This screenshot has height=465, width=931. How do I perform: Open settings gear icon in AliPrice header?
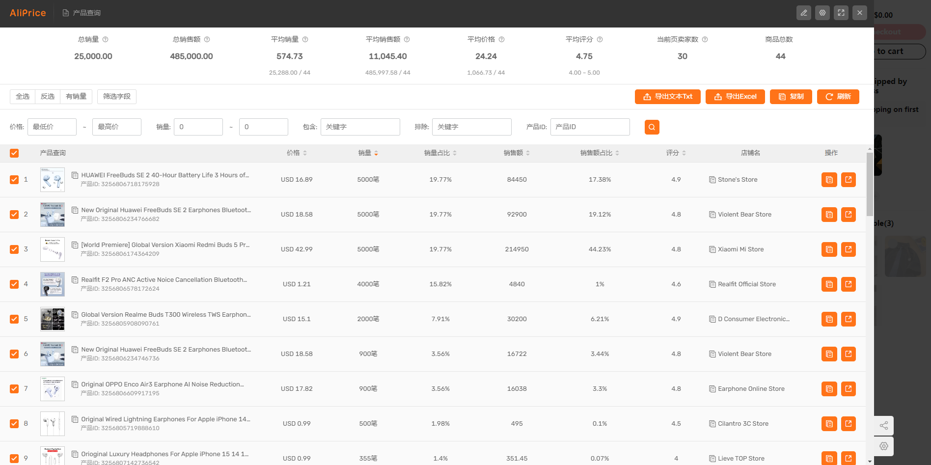click(x=822, y=13)
